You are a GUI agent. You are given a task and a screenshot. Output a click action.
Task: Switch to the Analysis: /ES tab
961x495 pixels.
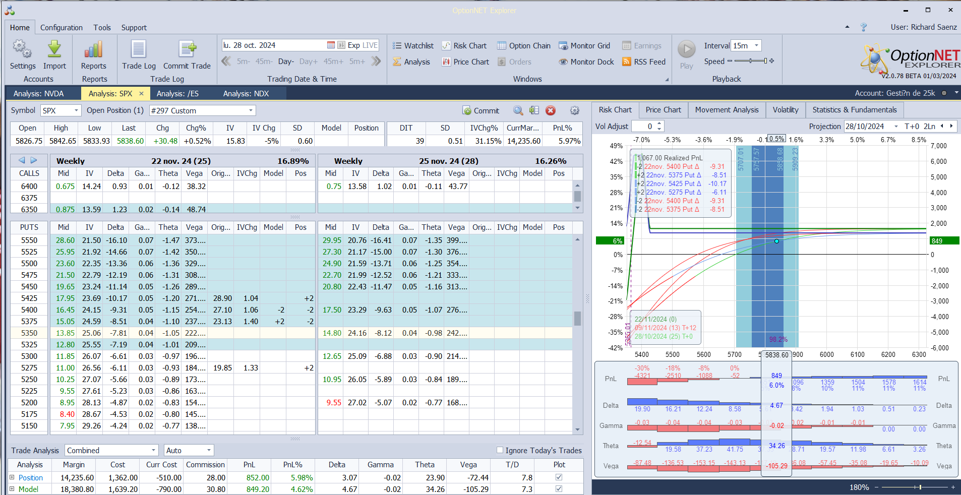pos(177,93)
